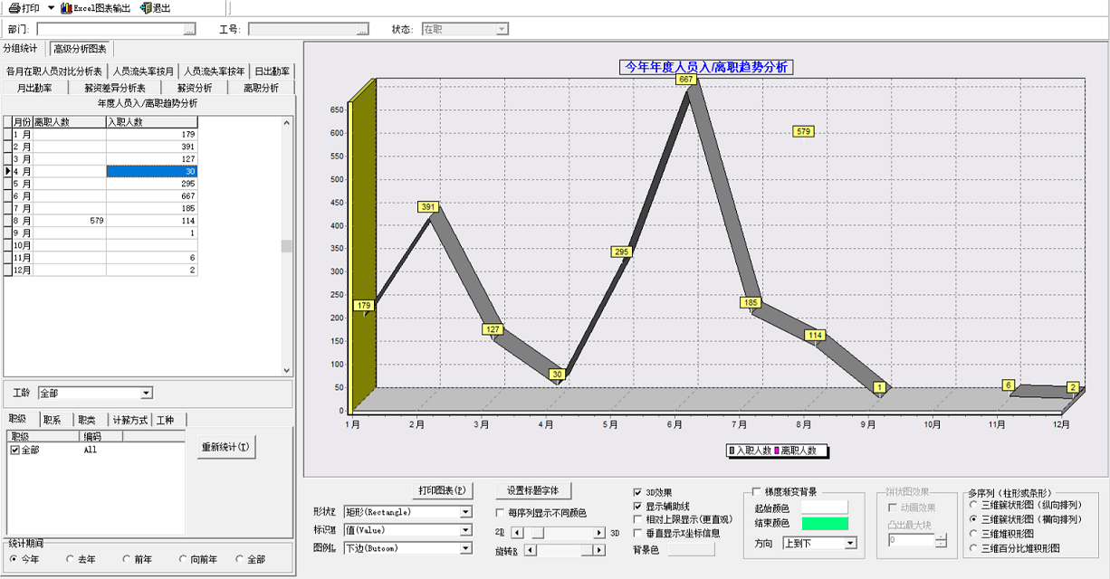The width and height of the screenshot is (1110, 579).
Task: Click the 重新统计(T) button
Action: pos(227,447)
